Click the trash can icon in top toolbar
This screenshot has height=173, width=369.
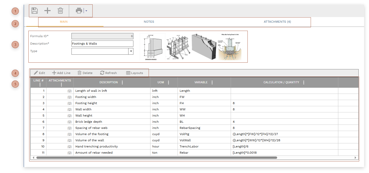coord(60,11)
